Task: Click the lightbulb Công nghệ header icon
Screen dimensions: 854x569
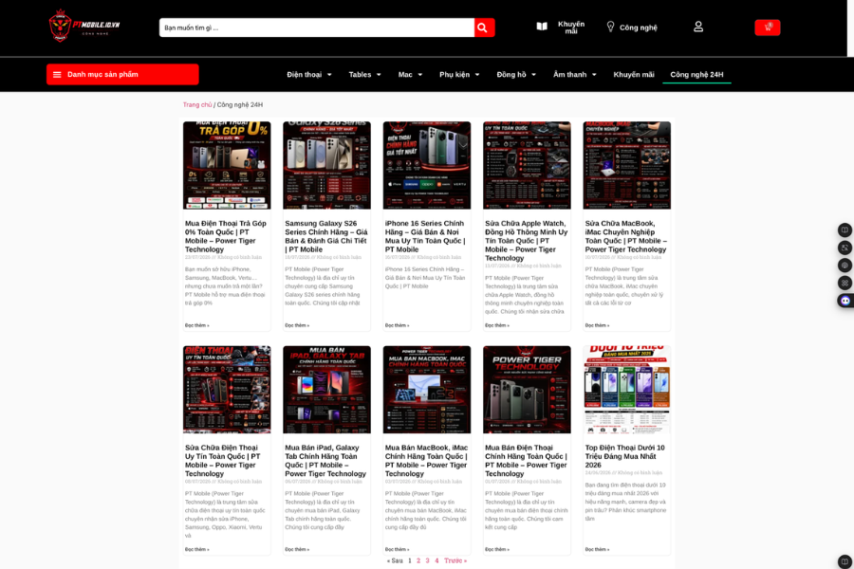Action: click(x=610, y=27)
